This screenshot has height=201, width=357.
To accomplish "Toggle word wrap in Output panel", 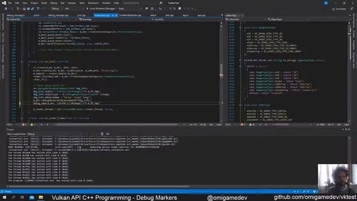I will coord(108,134).
